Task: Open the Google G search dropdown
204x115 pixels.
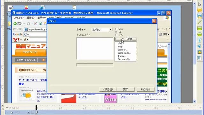Action: pyautogui.click(x=28, y=34)
